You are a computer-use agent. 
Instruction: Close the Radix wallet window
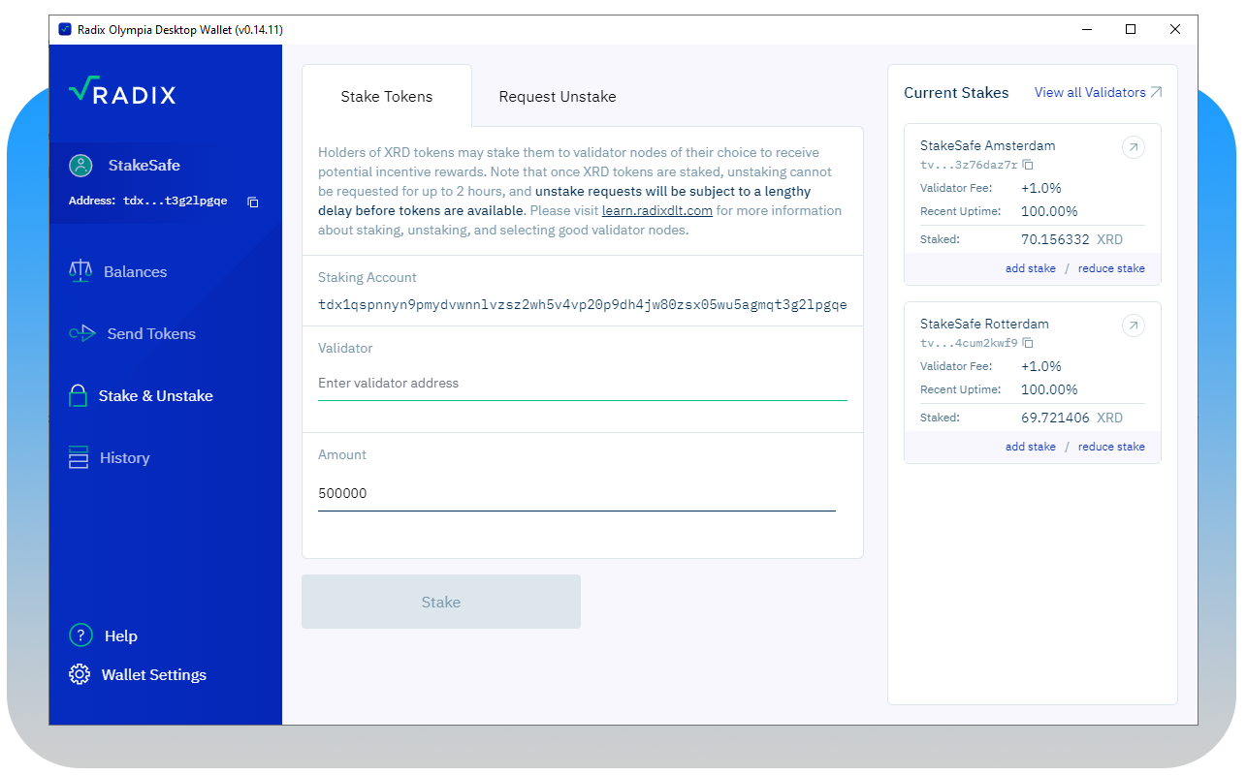[x=1175, y=29]
